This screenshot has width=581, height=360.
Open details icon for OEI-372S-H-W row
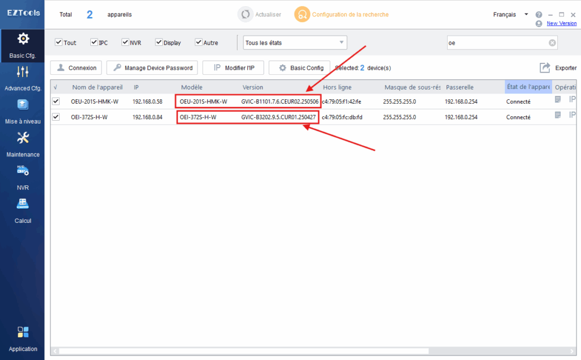click(x=558, y=115)
